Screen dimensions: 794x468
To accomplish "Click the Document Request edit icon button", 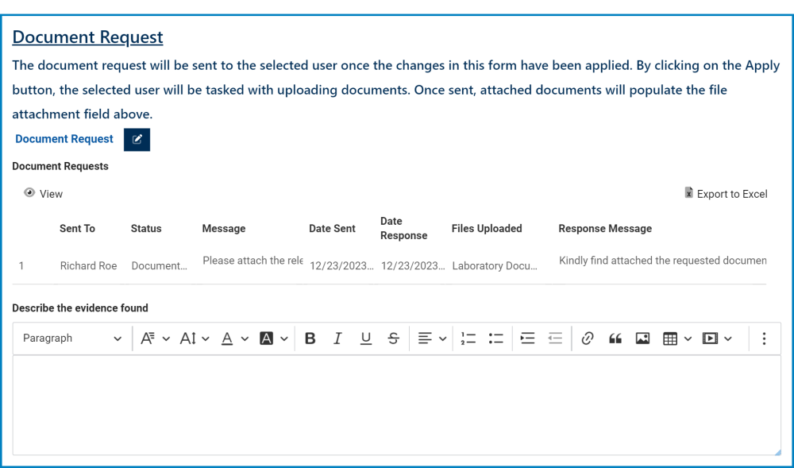I will 137,139.
